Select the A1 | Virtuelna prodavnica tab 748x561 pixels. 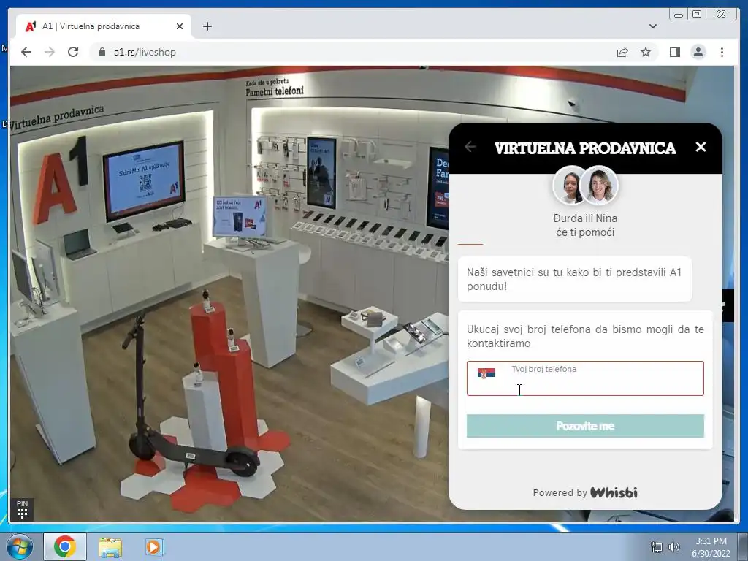point(104,26)
